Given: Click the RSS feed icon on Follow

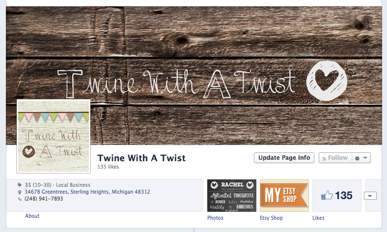Looking at the screenshot, I should point(324,159).
